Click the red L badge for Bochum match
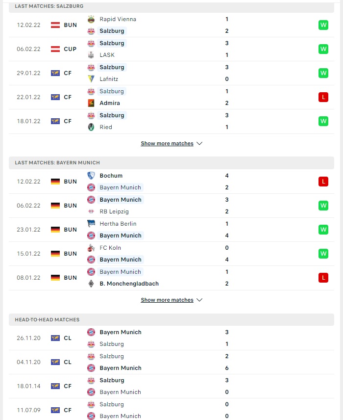Viewport: 343px width, 420px height. tap(323, 182)
